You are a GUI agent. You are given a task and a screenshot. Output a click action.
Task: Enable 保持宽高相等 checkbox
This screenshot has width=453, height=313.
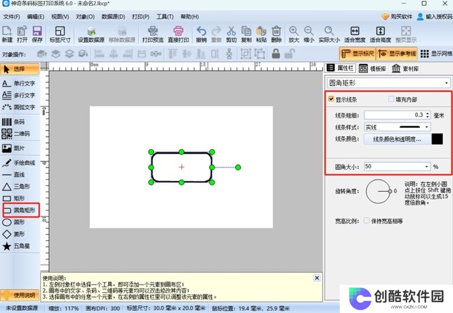[366, 221]
